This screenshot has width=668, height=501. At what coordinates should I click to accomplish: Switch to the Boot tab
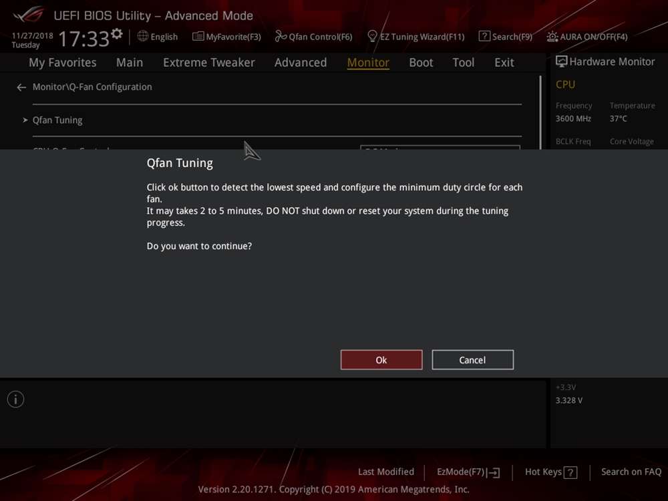coord(421,62)
